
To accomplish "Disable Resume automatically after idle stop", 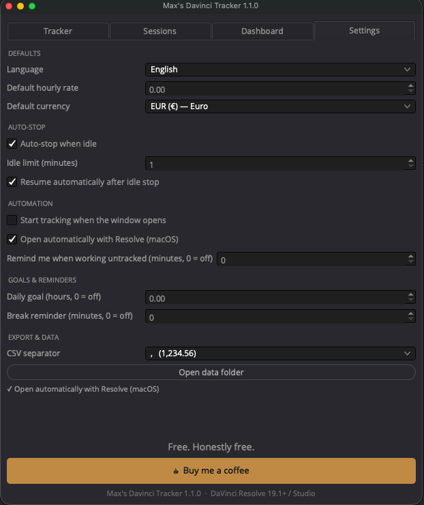I will point(12,182).
